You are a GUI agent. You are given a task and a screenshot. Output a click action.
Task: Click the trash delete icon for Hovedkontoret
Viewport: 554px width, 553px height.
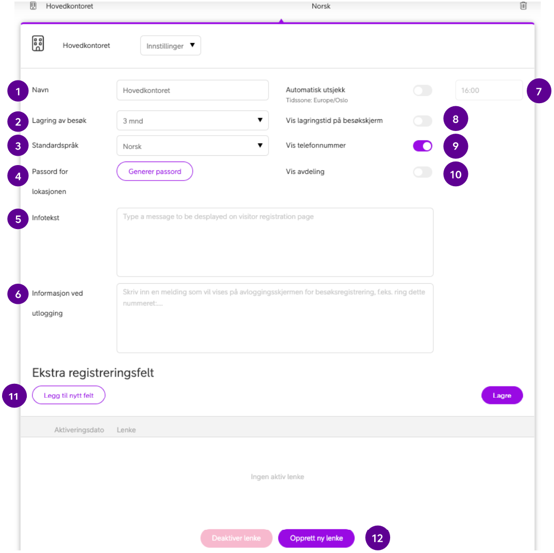[x=523, y=6]
